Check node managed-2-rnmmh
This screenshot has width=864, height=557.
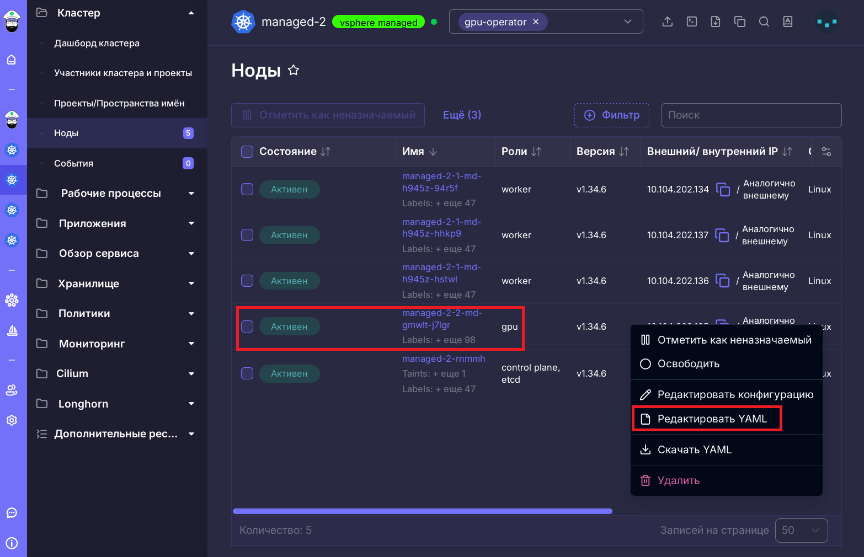tap(247, 373)
